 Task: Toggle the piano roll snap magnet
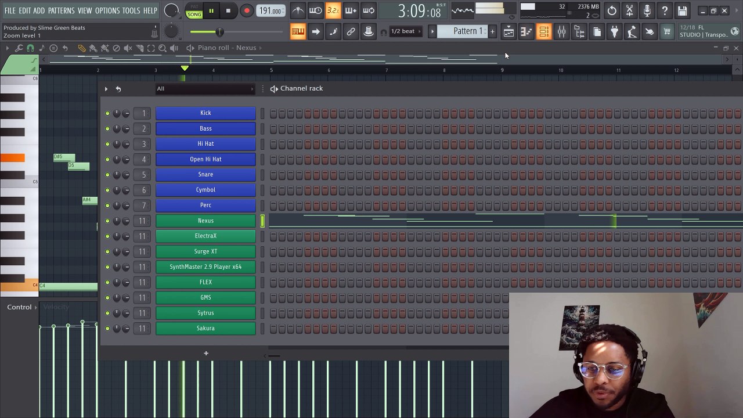(30, 48)
